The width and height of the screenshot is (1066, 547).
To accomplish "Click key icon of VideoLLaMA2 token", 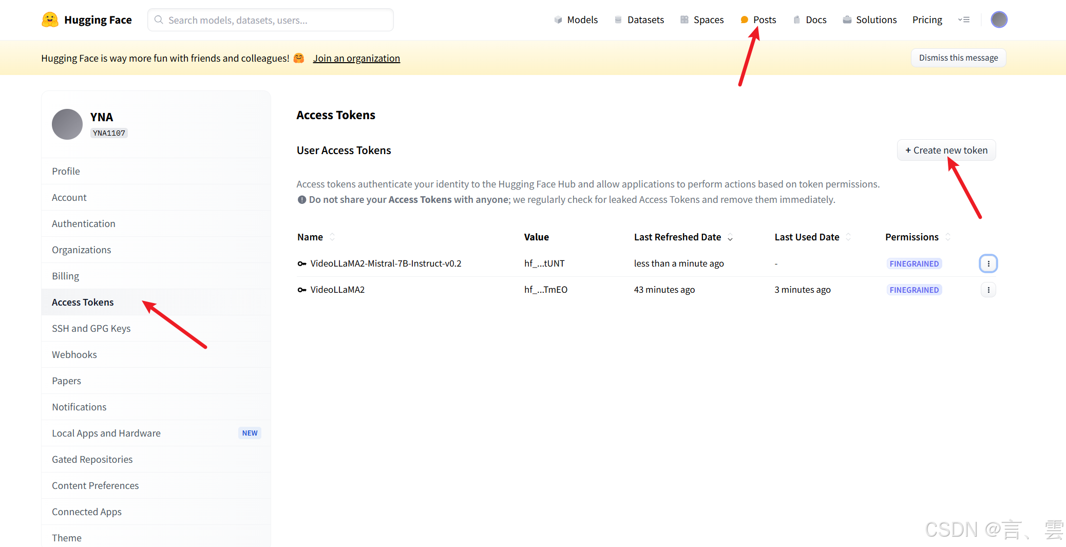I will click(302, 290).
